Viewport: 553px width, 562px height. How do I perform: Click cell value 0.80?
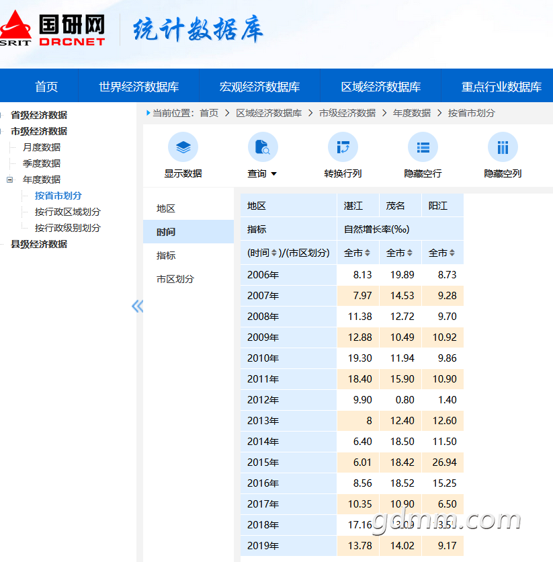coord(405,399)
